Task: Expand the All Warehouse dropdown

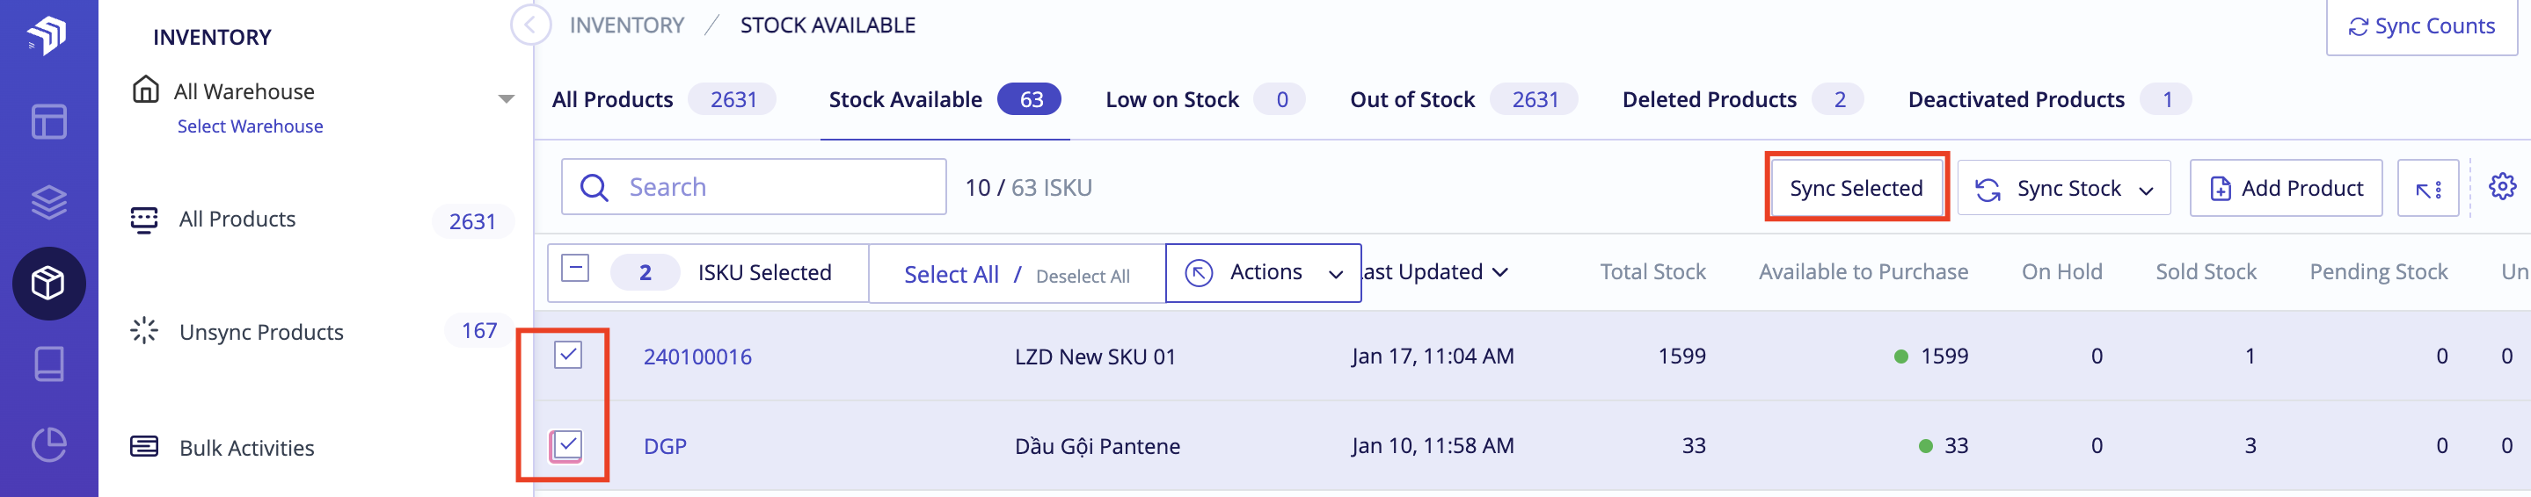Action: [506, 99]
